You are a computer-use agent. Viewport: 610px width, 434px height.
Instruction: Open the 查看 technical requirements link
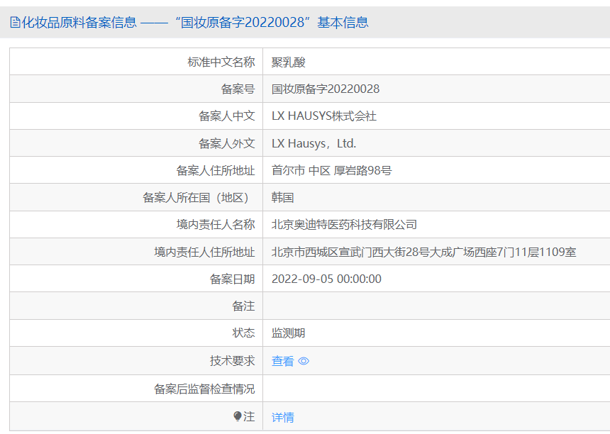coord(282,361)
